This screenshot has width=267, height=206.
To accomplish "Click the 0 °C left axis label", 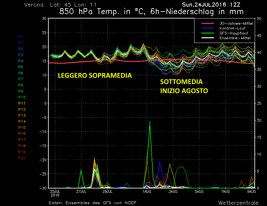I will click(45, 103).
